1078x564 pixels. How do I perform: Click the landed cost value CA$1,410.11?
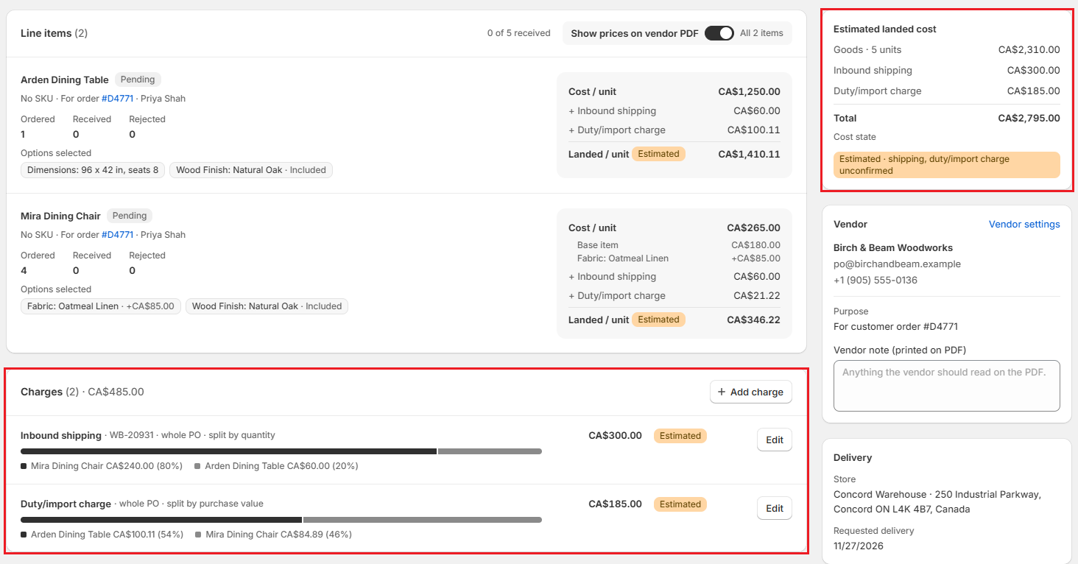749,155
